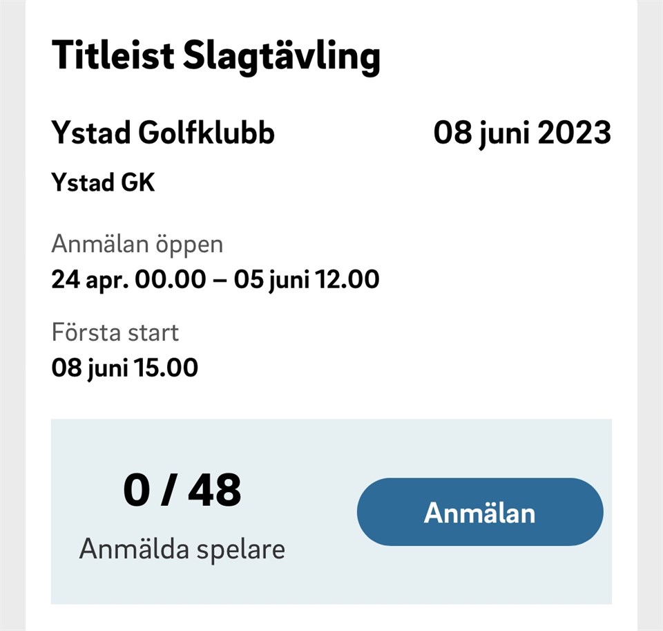663x631 pixels.
Task: Click the word Titleist in the heading
Action: point(113,56)
